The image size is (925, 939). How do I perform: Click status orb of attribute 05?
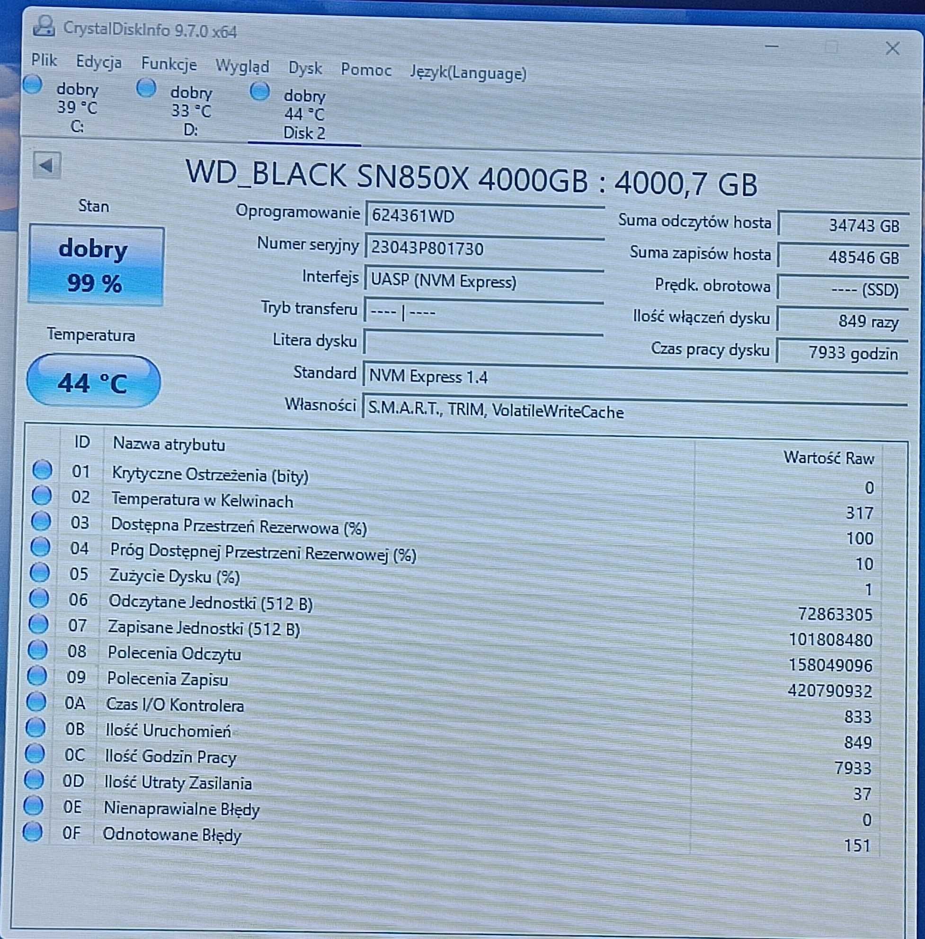[x=40, y=572]
